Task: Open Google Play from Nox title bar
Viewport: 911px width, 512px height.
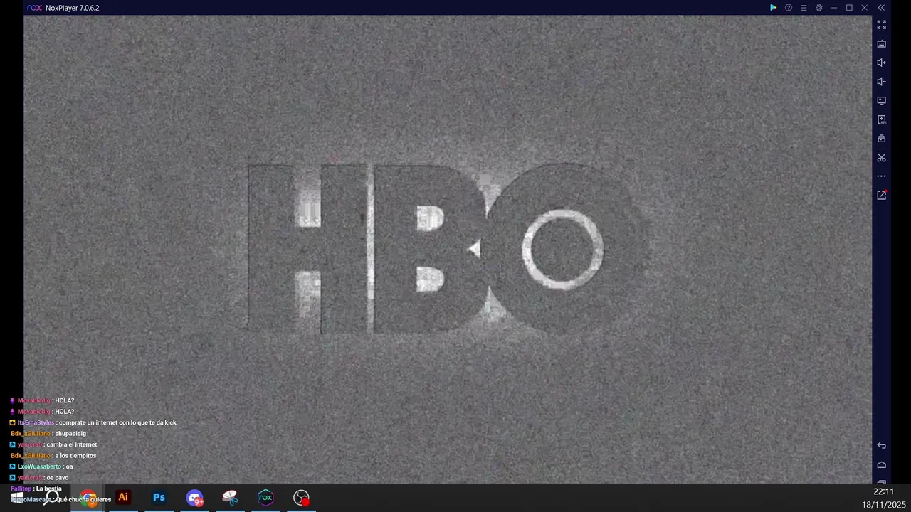Action: point(773,8)
